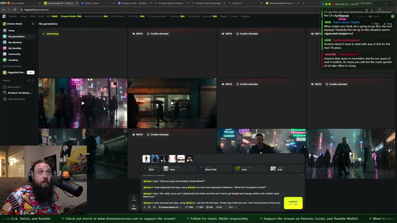Open Viral Presets in the top navigation
This screenshot has height=223, width=397.
click(x=118, y=16)
